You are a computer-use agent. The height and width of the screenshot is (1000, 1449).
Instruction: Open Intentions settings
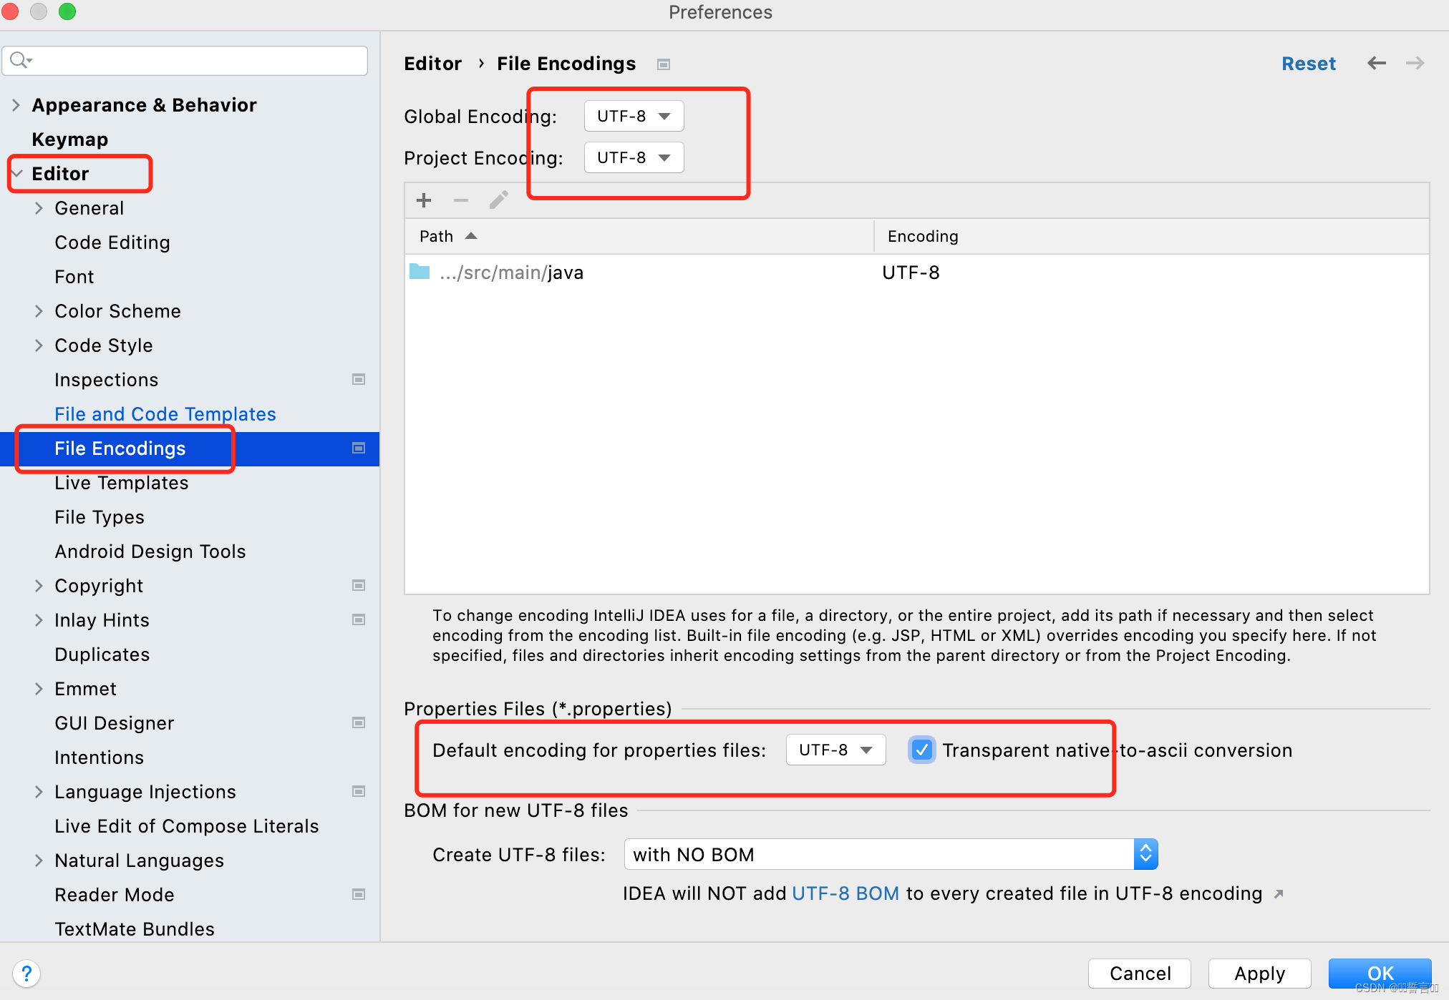[100, 758]
